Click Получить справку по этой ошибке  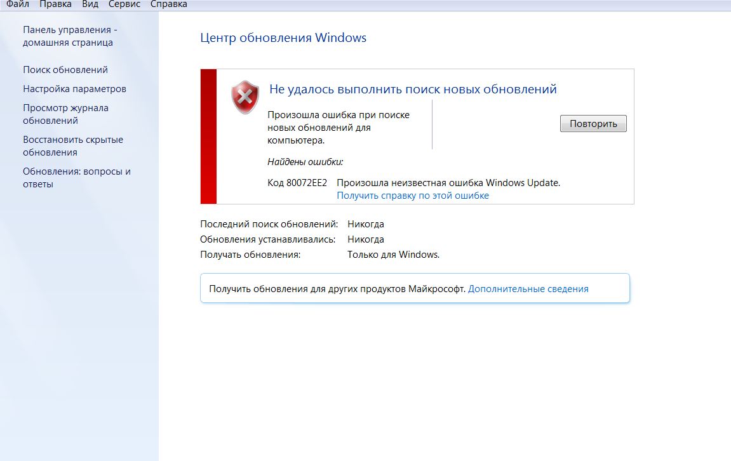point(413,196)
